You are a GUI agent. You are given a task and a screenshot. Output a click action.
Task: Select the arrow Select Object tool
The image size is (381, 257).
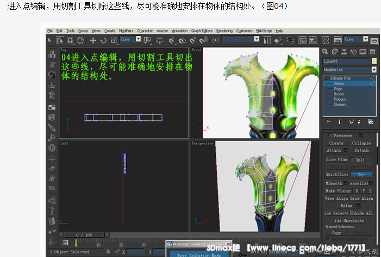point(49,40)
